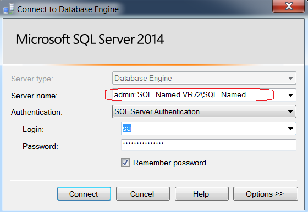Toggle the Remember password checkbox

pyautogui.click(x=125, y=163)
